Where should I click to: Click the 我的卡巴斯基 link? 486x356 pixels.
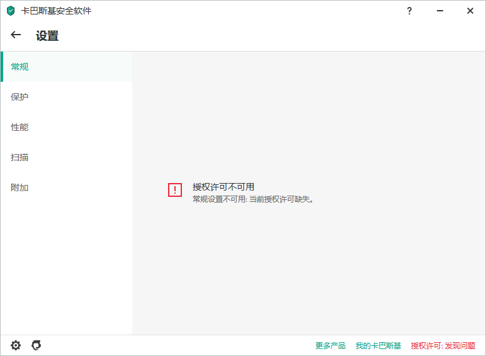pos(378,345)
